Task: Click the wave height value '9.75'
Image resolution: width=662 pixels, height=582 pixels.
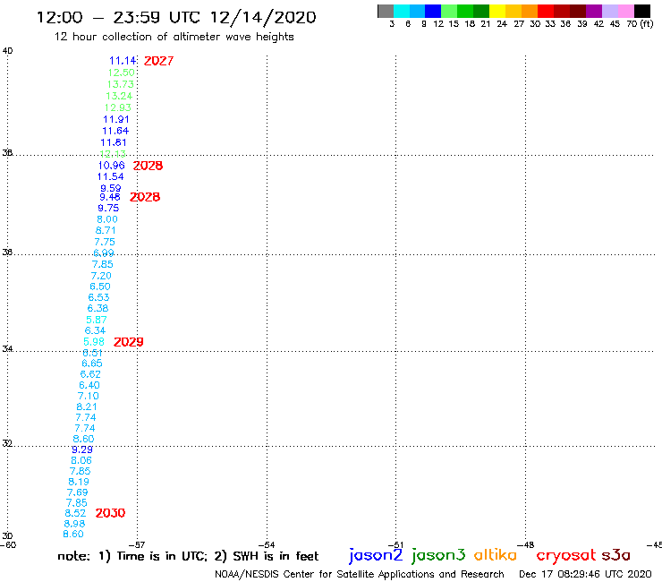Action: (108, 208)
